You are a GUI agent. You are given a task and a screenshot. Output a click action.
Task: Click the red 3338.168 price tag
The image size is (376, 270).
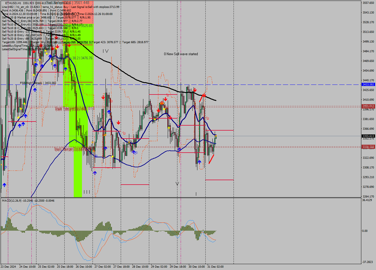tap(368, 147)
